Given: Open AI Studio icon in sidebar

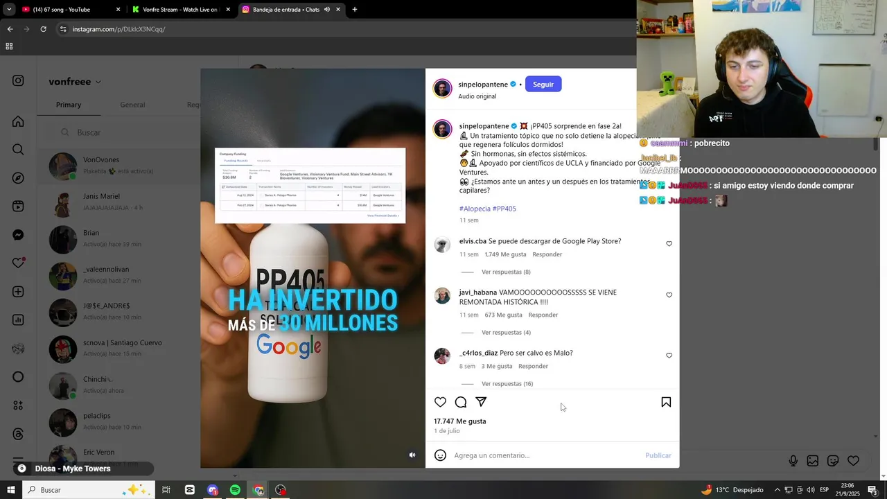Looking at the screenshot, I should coord(18,405).
